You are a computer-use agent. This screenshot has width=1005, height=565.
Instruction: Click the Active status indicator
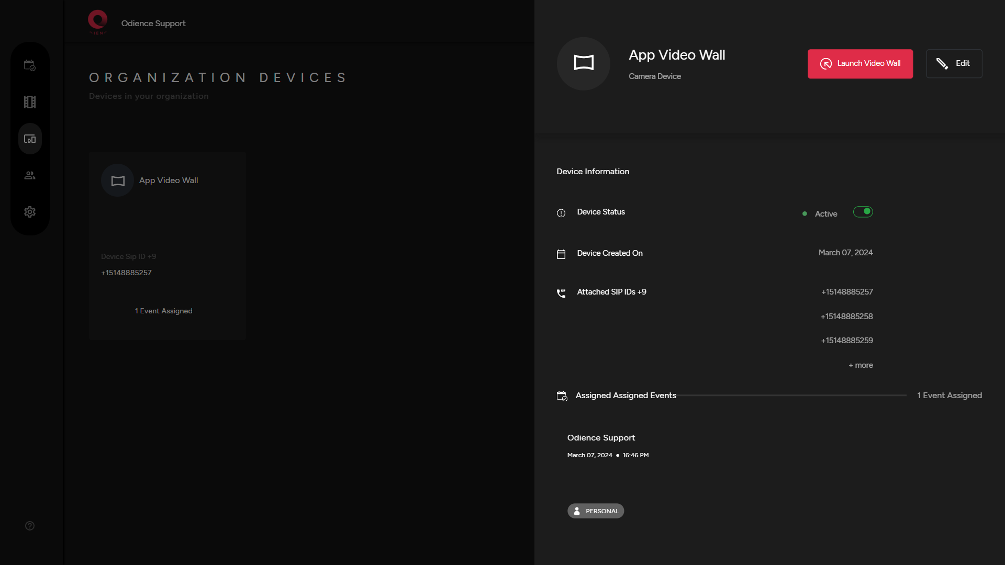click(x=826, y=213)
